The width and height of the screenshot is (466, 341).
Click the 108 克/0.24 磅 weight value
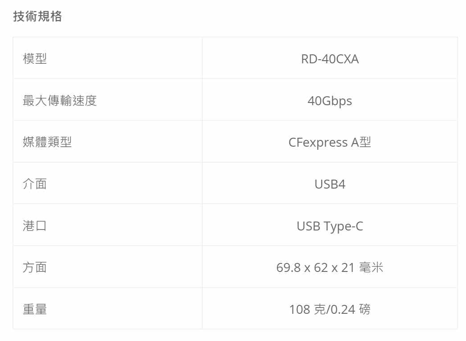click(x=330, y=309)
